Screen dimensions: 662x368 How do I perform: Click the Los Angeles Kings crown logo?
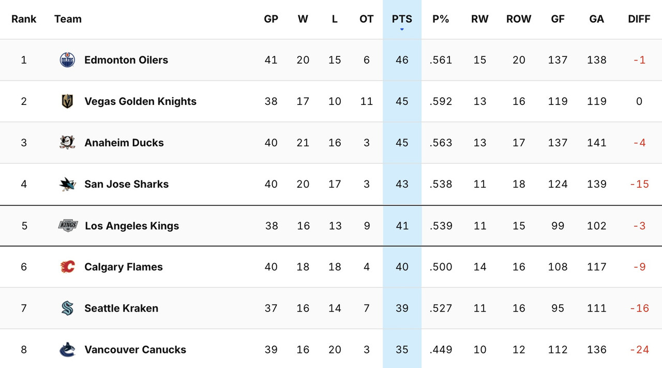point(68,225)
